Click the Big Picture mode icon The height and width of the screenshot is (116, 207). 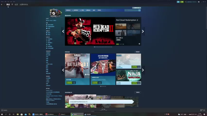(x=199, y=2)
